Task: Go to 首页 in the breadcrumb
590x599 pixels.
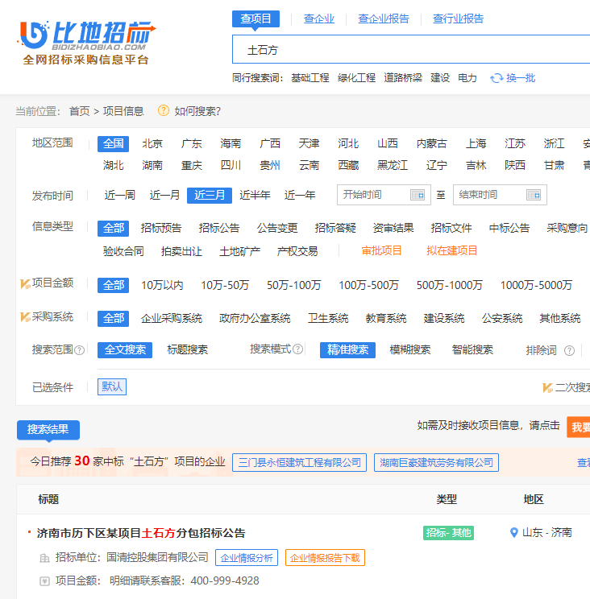Action: 80,111
